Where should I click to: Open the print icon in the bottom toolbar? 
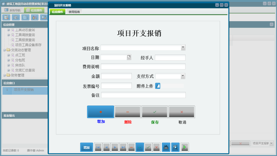point(166,147)
